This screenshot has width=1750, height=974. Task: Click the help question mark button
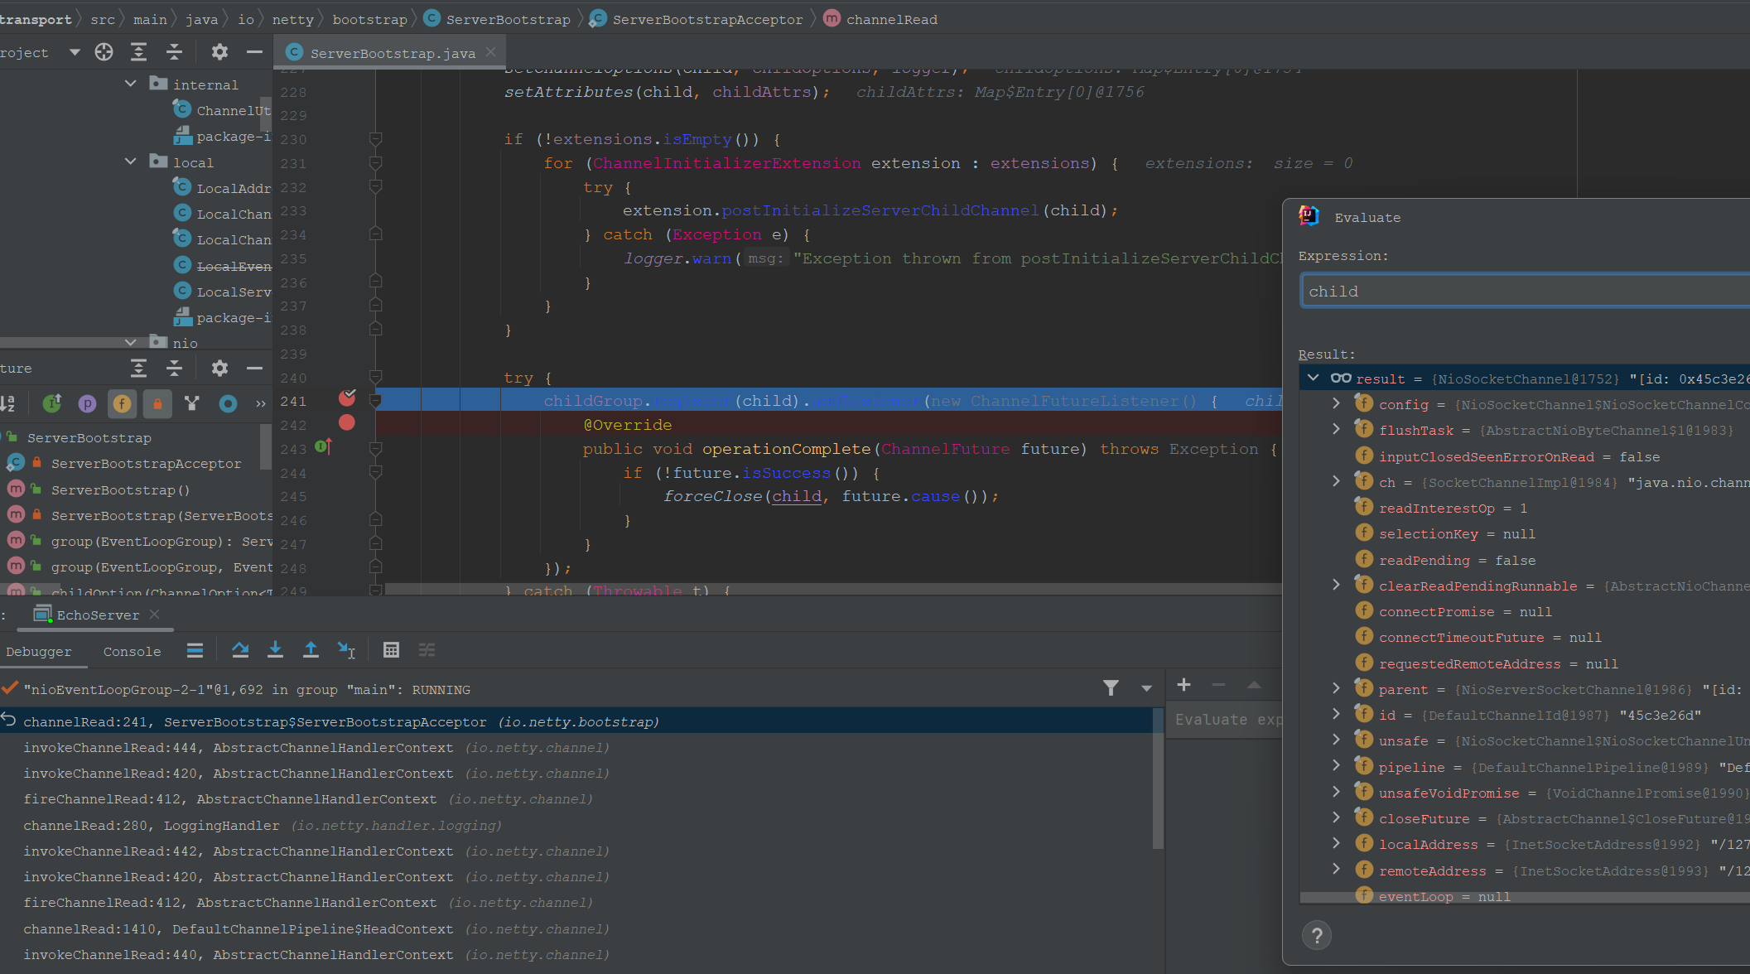1316,936
